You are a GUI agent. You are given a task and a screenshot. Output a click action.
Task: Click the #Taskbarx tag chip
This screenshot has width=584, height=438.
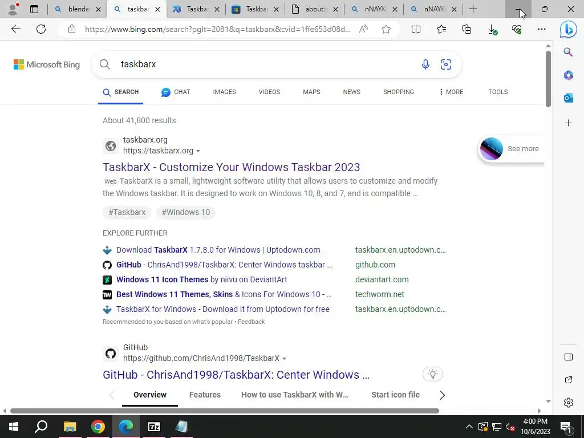[127, 212]
